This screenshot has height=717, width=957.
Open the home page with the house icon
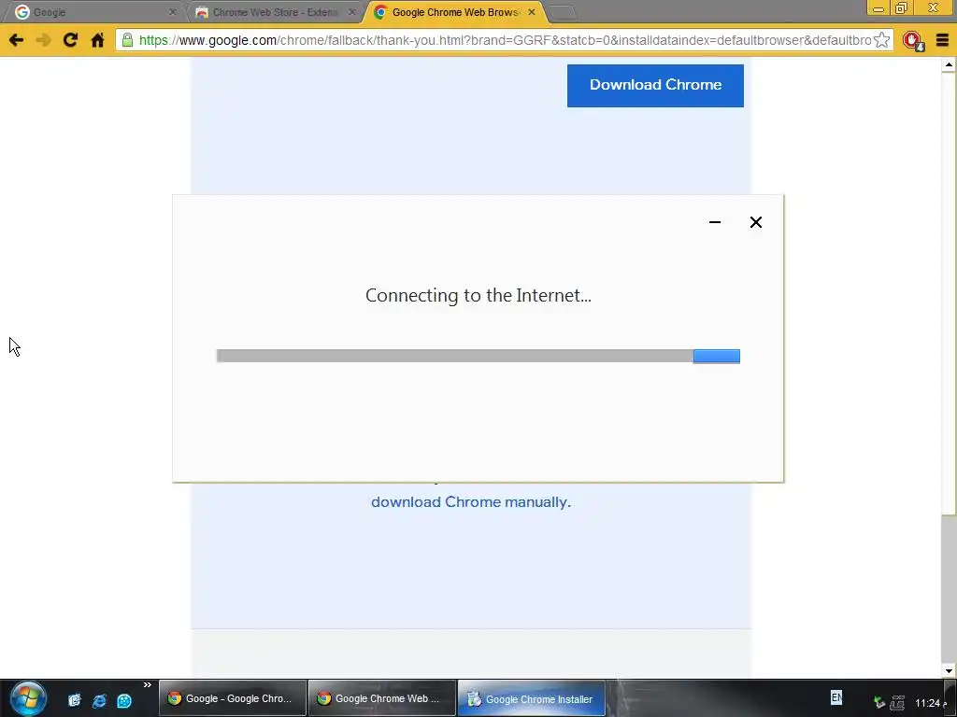pyautogui.click(x=97, y=40)
